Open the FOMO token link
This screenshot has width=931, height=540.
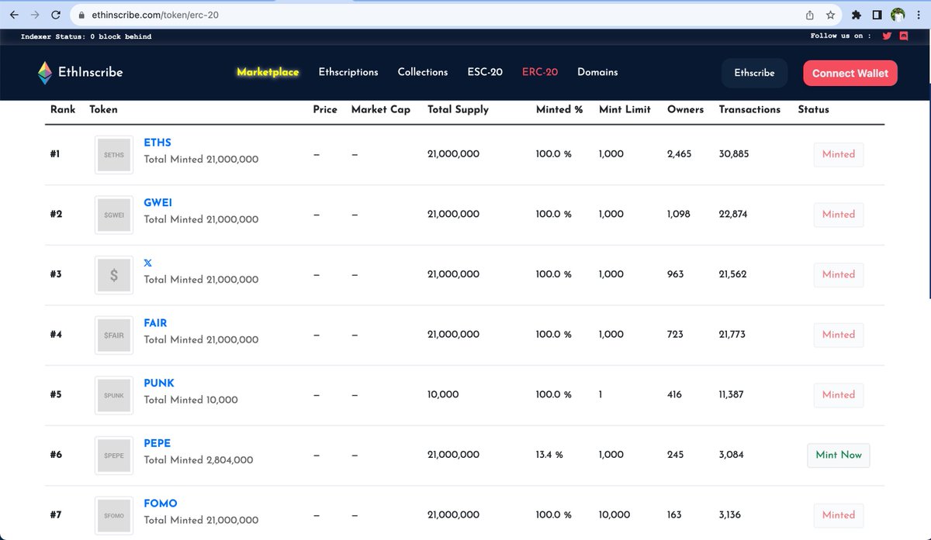[x=161, y=504]
